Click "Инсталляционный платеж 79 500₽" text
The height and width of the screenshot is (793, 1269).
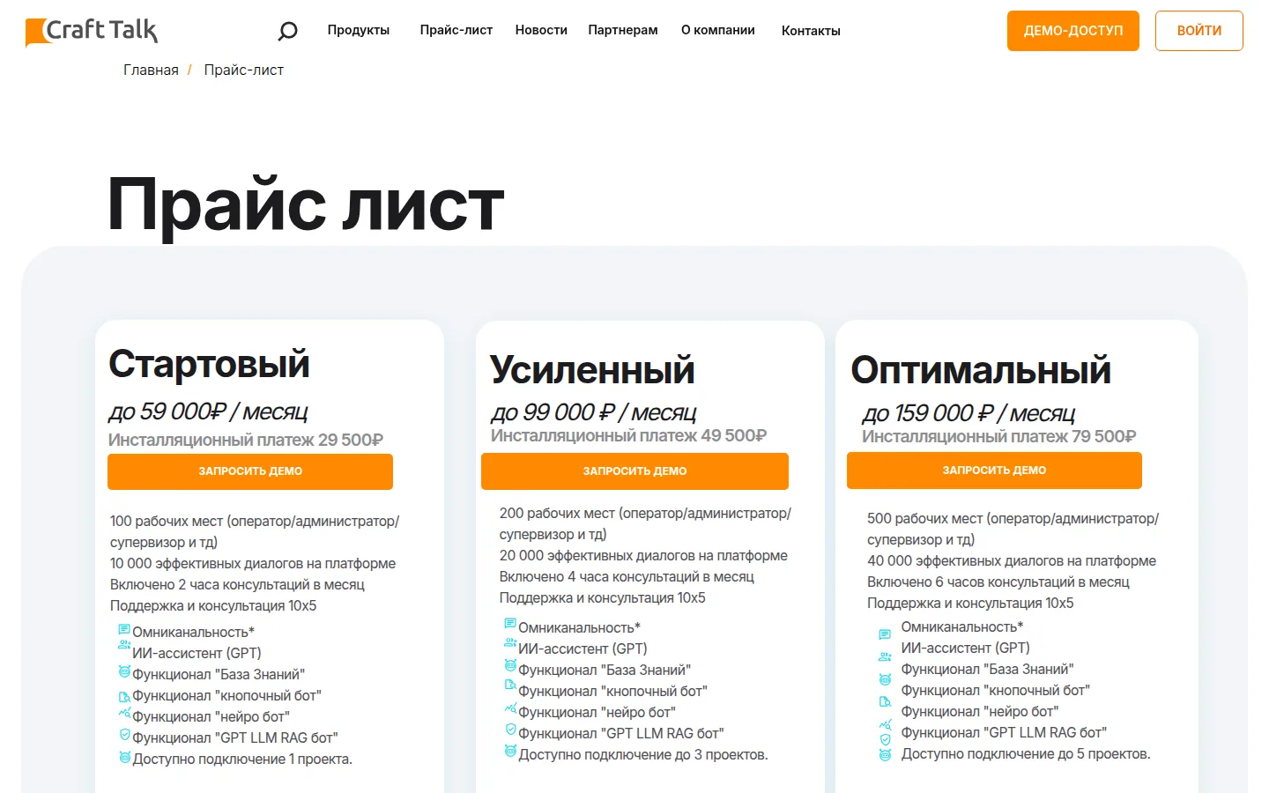[x=999, y=436]
